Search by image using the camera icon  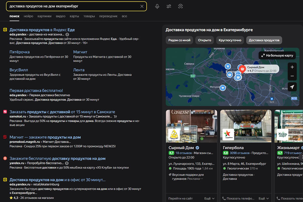(180, 6)
